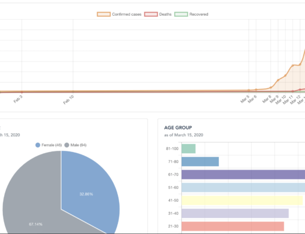The image size is (305, 234).
Task: Click the 41-50 axis label
Action: [173, 200]
